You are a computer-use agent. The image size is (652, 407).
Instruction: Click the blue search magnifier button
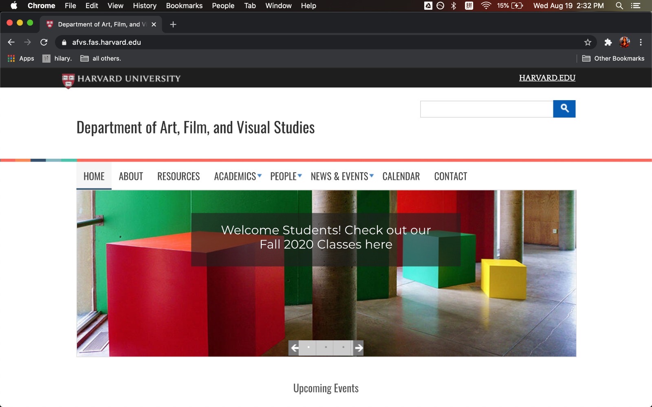(x=564, y=109)
